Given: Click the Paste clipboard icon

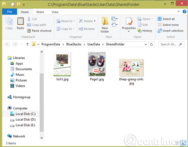Looking at the screenshot, I should tap(20, 21).
